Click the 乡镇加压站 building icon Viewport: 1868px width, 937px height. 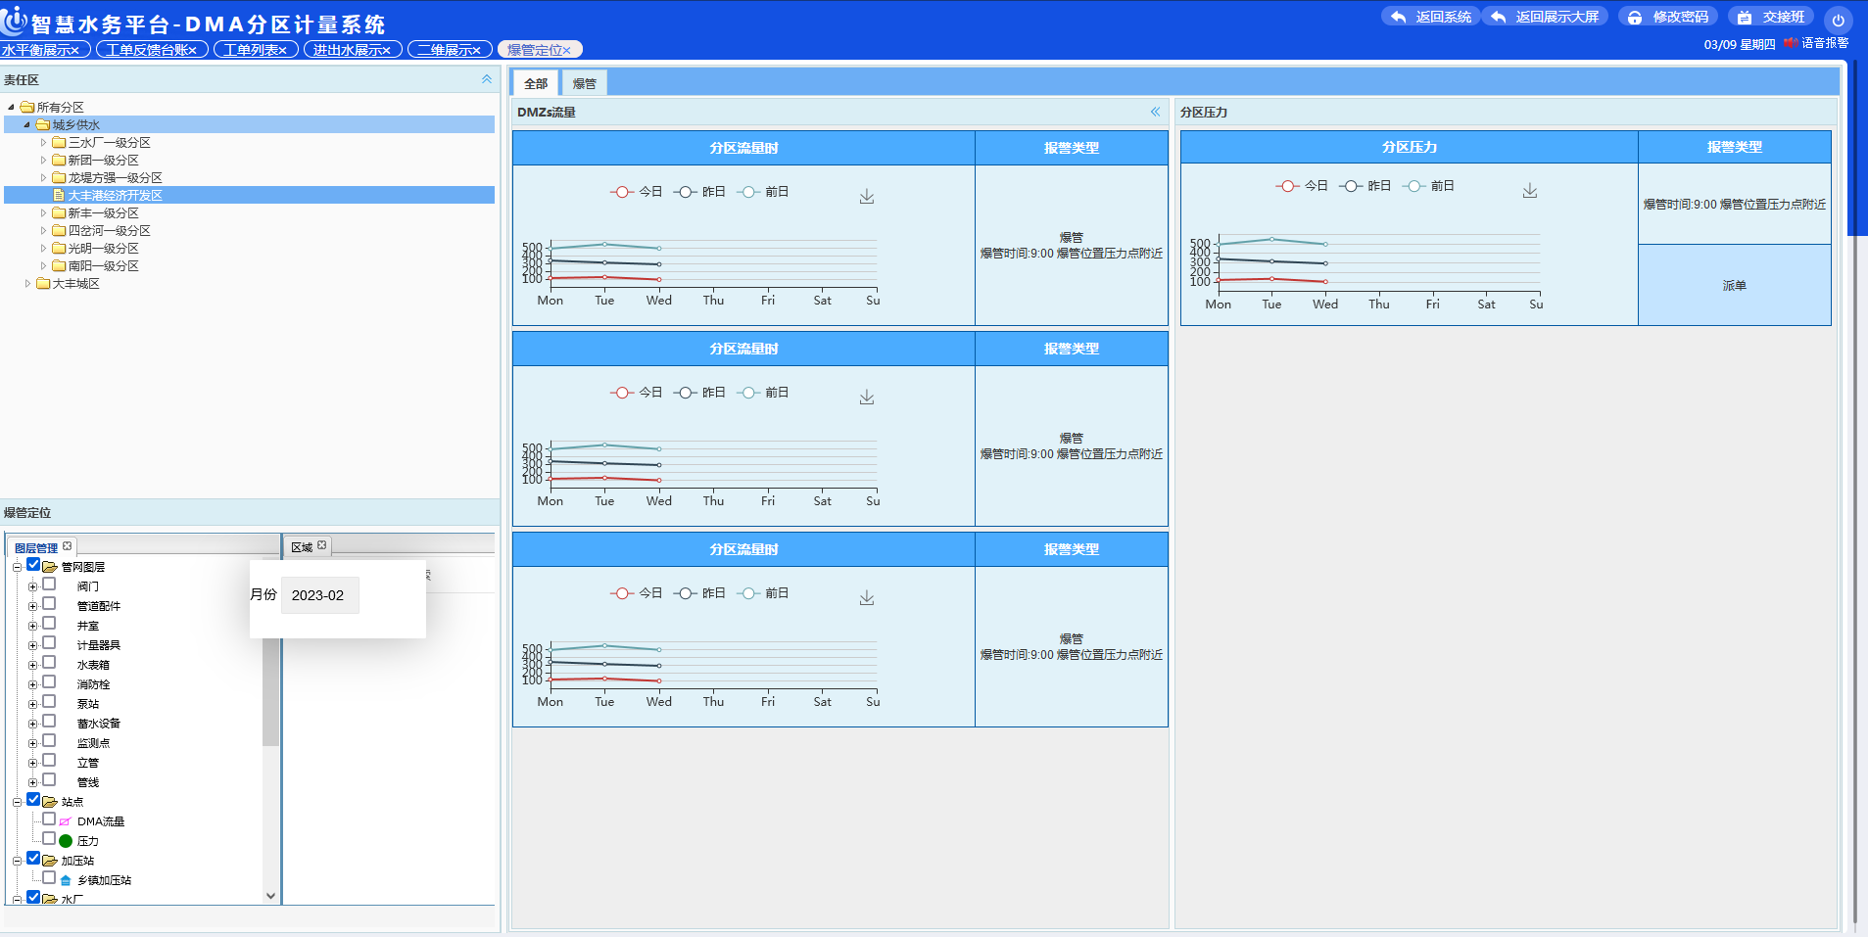[x=65, y=879]
